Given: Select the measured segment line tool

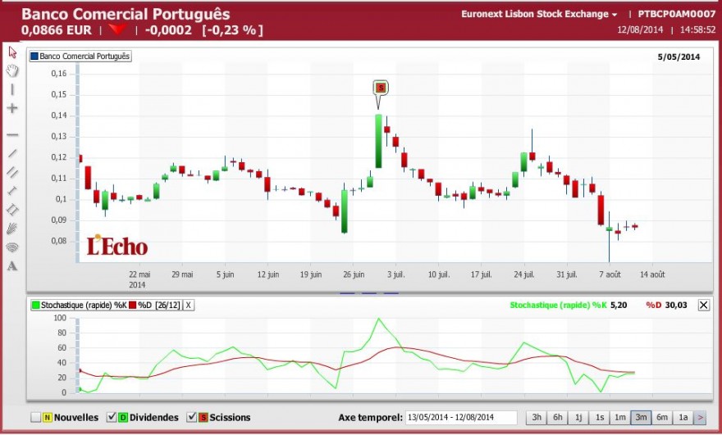Looking at the screenshot, I should point(12,190).
